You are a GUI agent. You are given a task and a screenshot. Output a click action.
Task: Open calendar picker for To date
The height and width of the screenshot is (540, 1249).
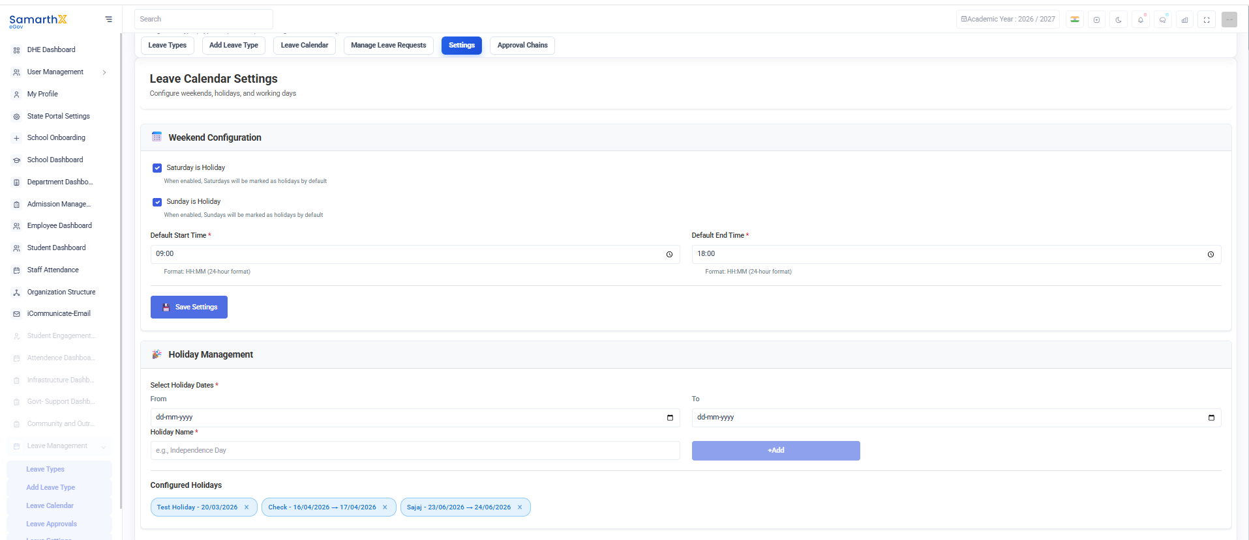tap(1211, 418)
